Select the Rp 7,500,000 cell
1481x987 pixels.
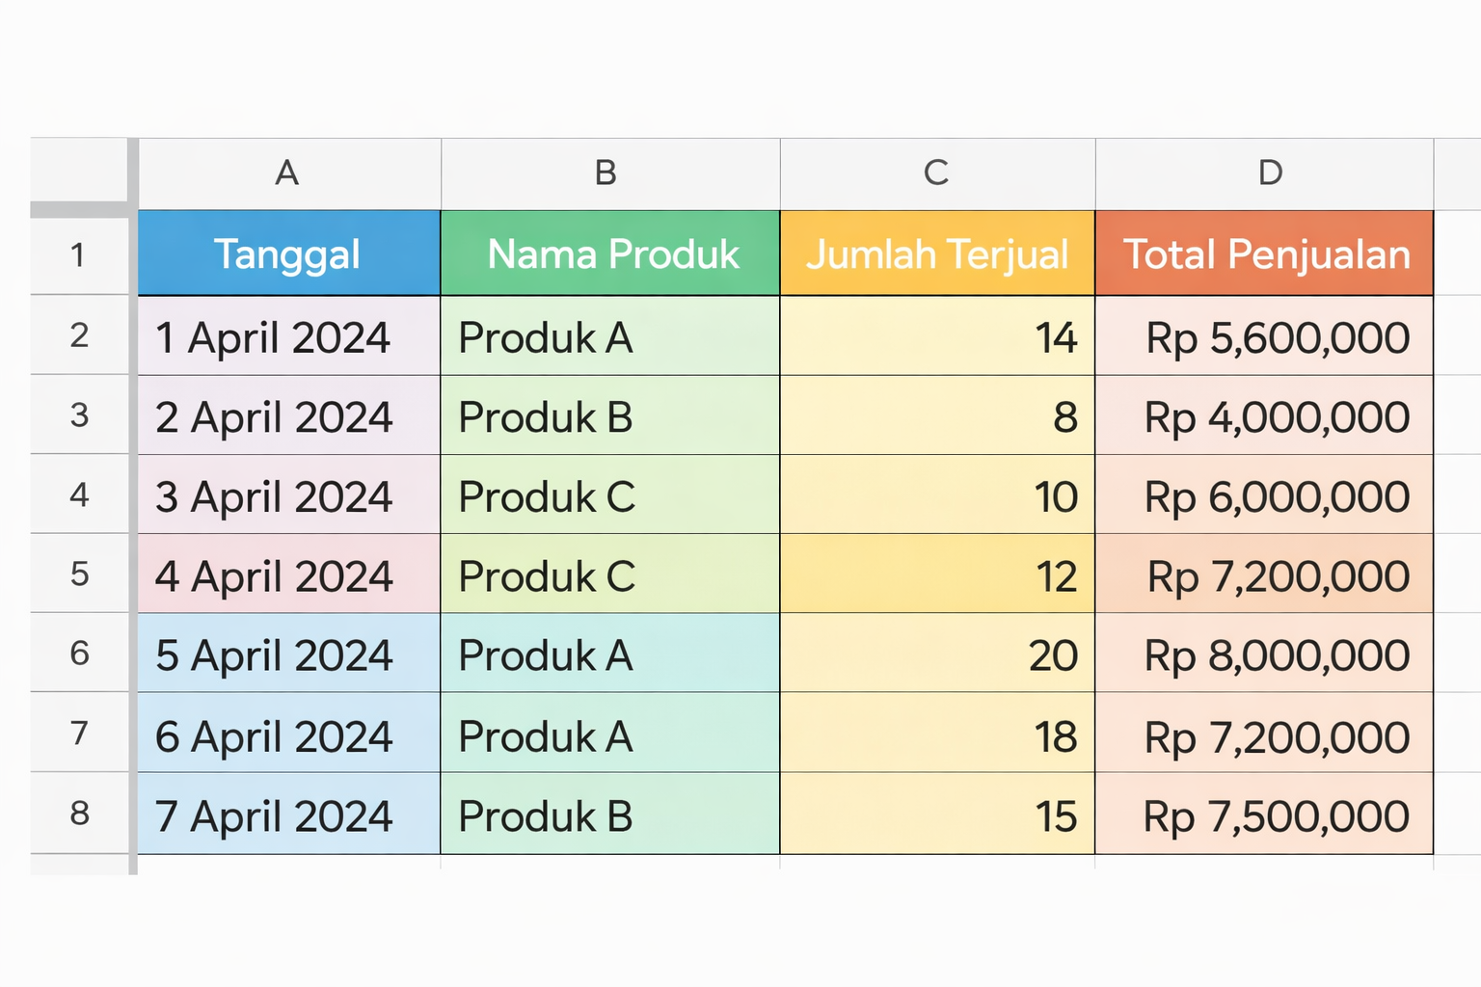pyautogui.click(x=1264, y=815)
